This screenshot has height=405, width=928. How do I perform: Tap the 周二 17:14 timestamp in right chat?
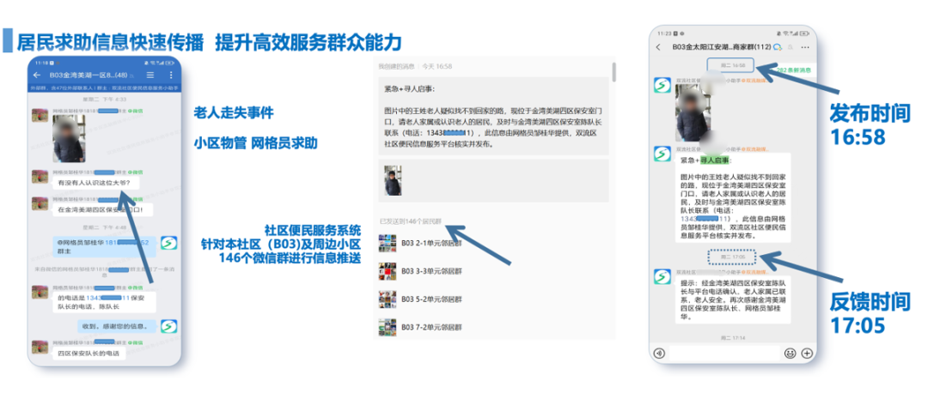[732, 337]
